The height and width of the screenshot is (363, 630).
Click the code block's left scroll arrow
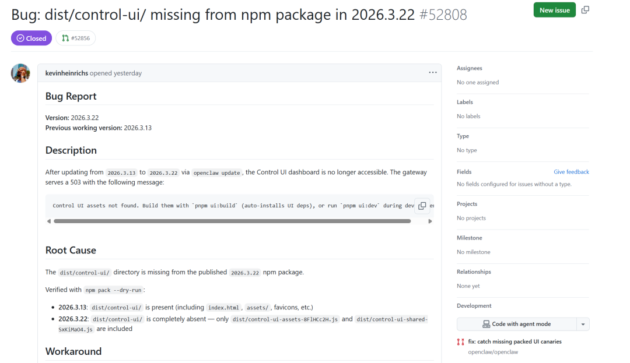[x=49, y=221]
